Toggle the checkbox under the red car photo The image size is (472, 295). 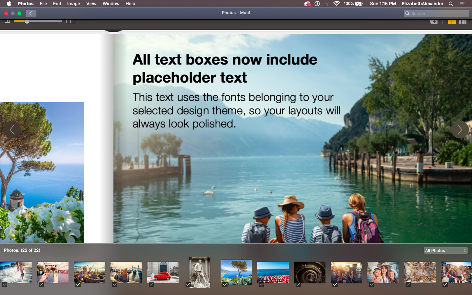point(151,285)
